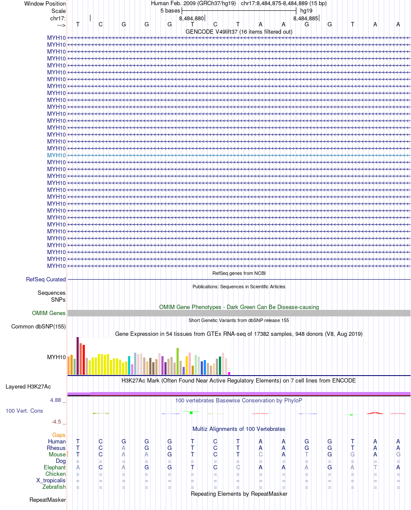Click the Rhesus alignment row label

click(56, 448)
